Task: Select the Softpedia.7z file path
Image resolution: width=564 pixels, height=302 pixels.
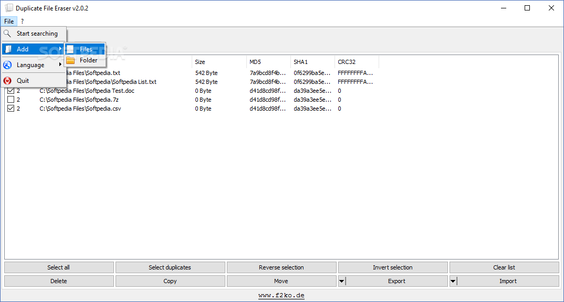Action: pos(79,100)
